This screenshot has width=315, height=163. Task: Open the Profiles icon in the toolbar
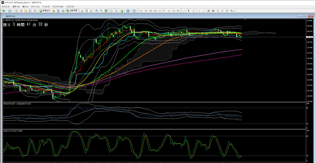tap(9, 11)
